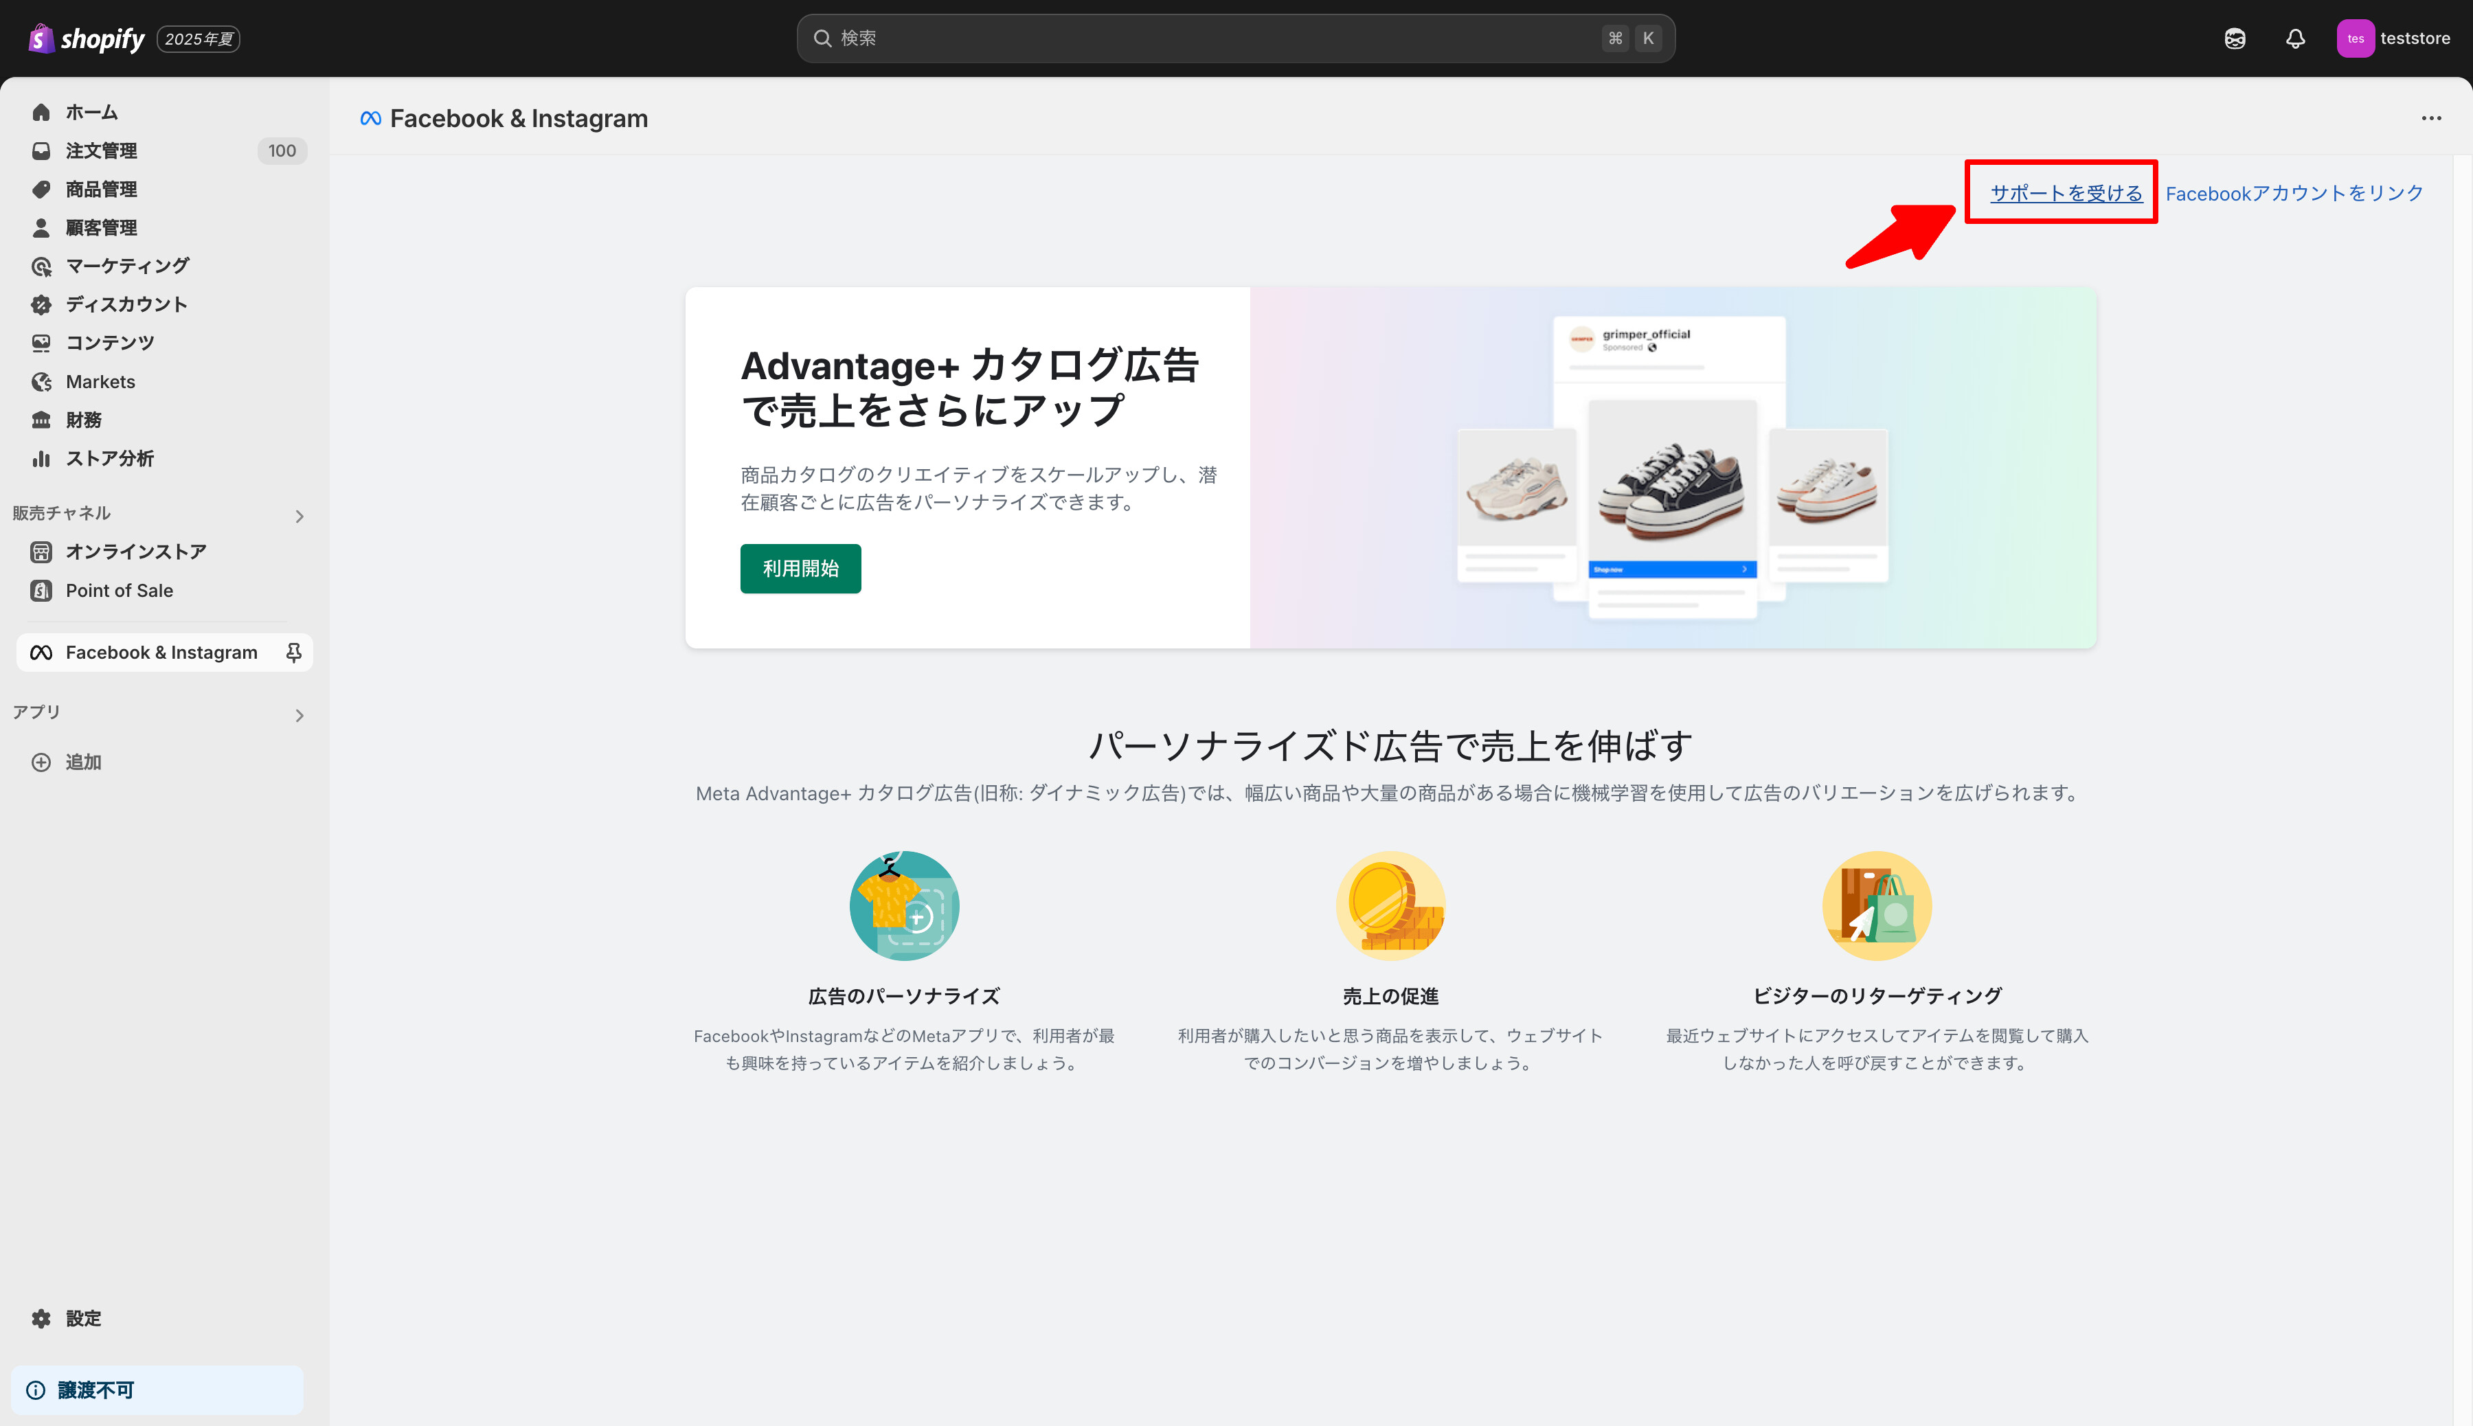Viewport: 2473px width, 1426px height.
Task: Toggle the Facebook & Instagram pin
Action: (x=293, y=653)
